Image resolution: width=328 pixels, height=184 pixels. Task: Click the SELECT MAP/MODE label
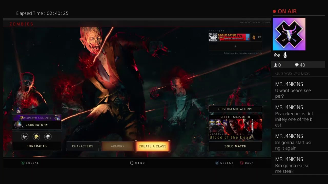click(x=235, y=117)
